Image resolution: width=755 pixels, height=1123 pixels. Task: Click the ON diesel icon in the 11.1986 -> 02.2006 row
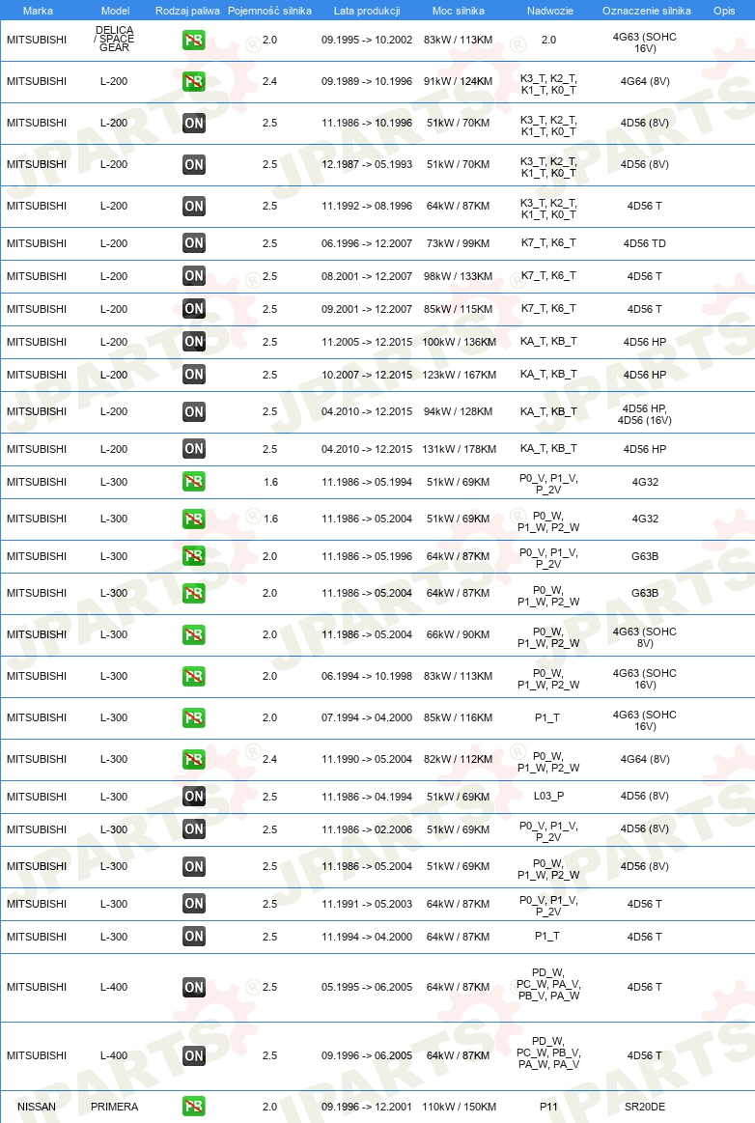[193, 829]
